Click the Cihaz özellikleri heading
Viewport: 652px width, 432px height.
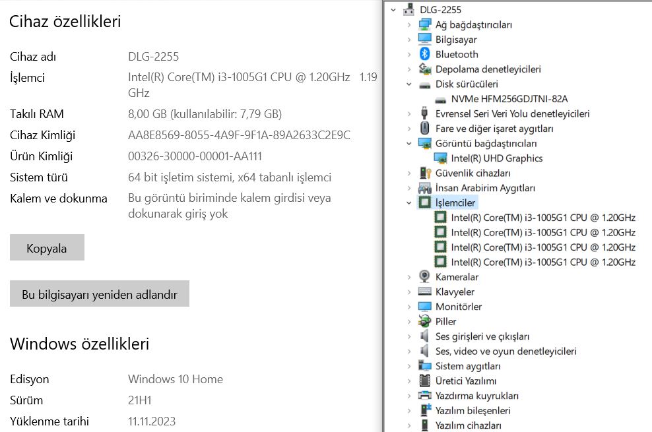(x=65, y=22)
